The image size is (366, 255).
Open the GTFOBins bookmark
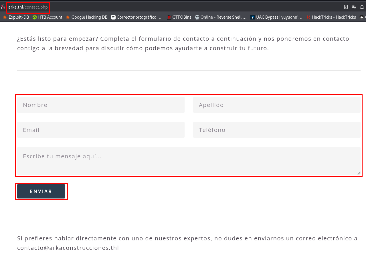tap(179, 17)
